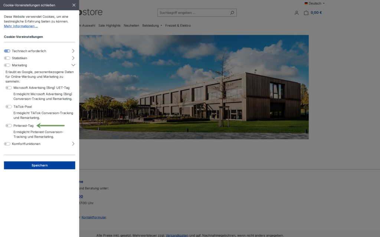Open the Versandkosten link
Screen dimensions: 380x237
click(x=177, y=235)
